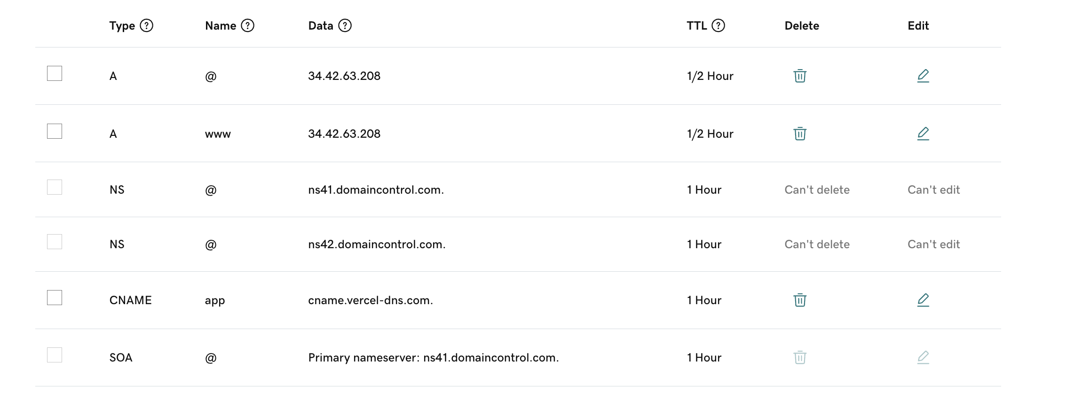Image resolution: width=1074 pixels, height=393 pixels.
Task: Click the Type column header
Action: pos(122,26)
